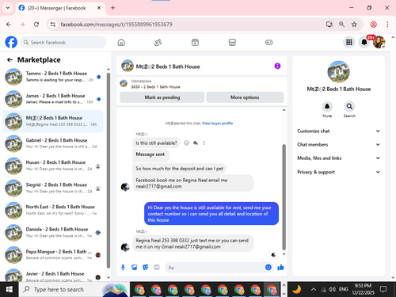Click the Search Facebook field
This screenshot has width=396, height=297.
pyautogui.click(x=63, y=42)
